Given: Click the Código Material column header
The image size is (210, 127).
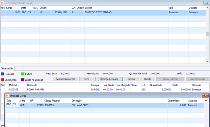Looking at the screenshot, I should [52, 101].
